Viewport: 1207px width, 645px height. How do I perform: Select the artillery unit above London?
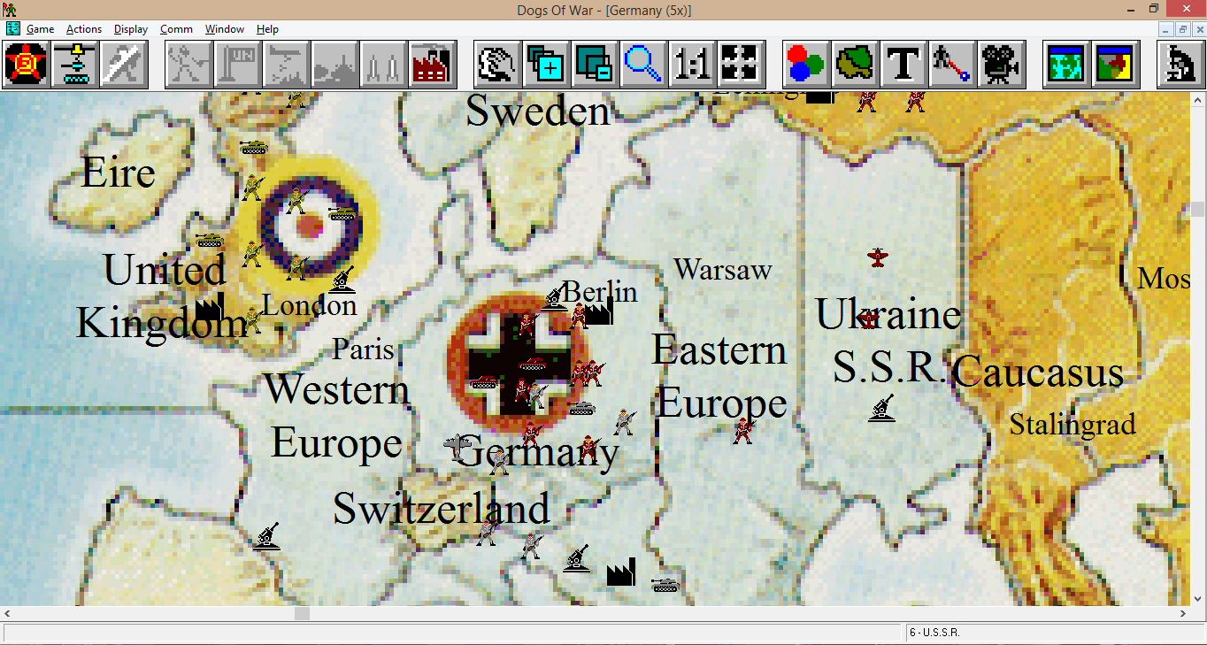coord(342,280)
